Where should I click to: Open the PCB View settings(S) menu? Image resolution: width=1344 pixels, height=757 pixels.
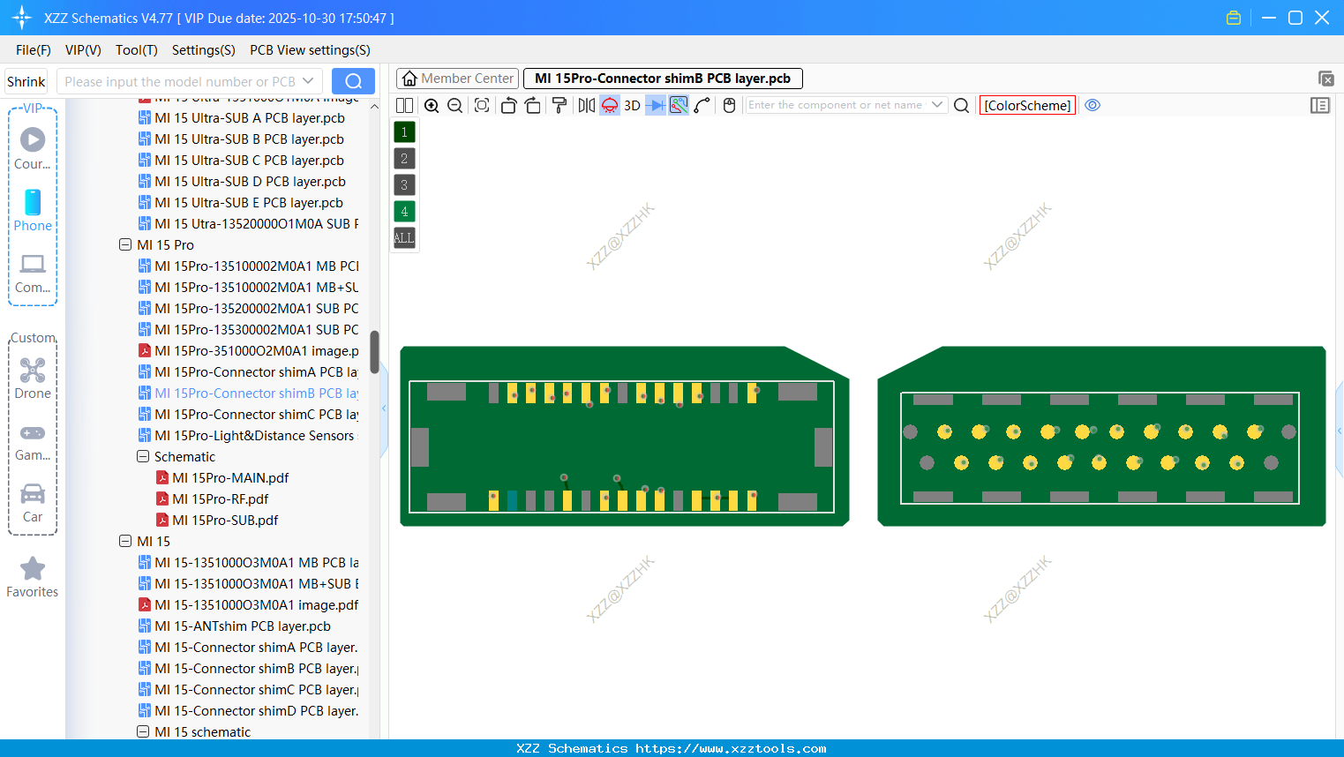tap(309, 50)
